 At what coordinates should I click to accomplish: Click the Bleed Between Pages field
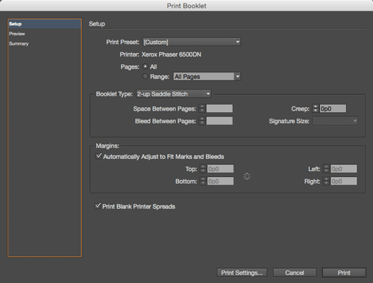tap(219, 121)
